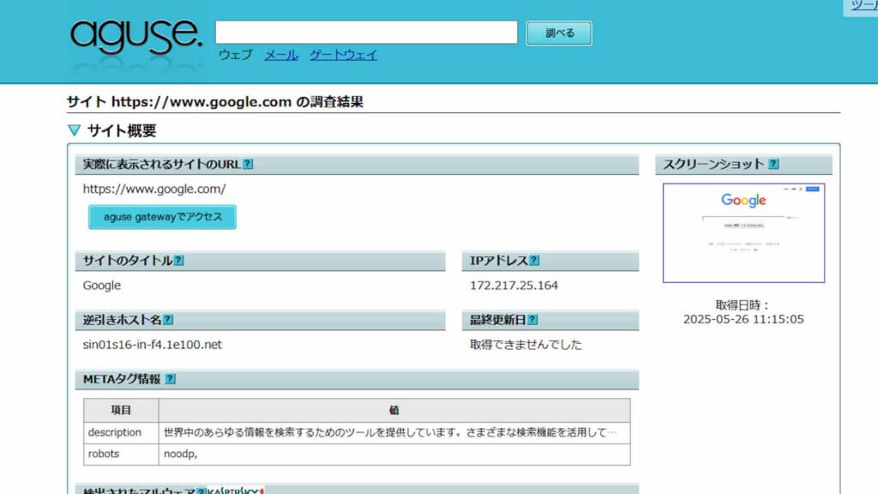Switch to the メール tab
878x494 pixels.
tap(281, 55)
